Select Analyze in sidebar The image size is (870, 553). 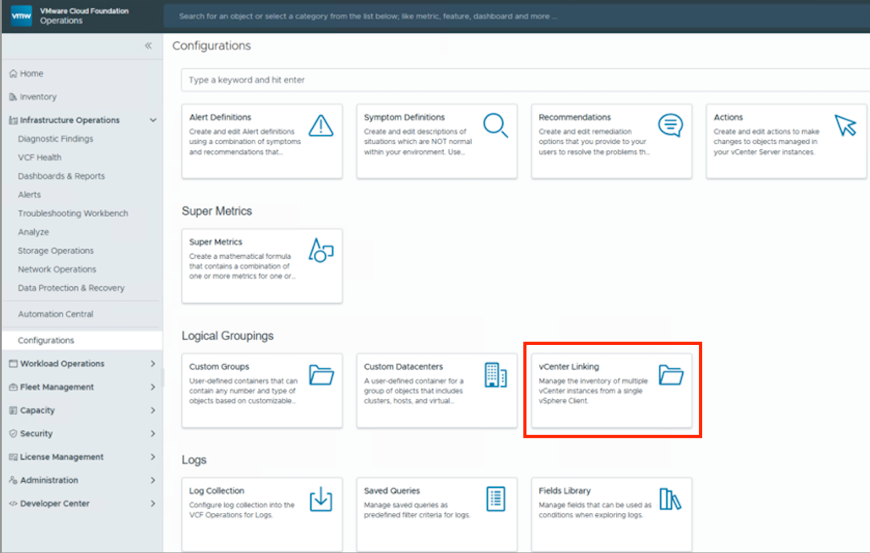34,232
